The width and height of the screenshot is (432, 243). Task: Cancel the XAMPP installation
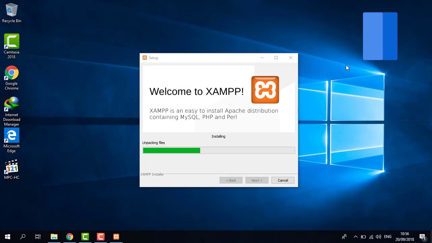283,180
